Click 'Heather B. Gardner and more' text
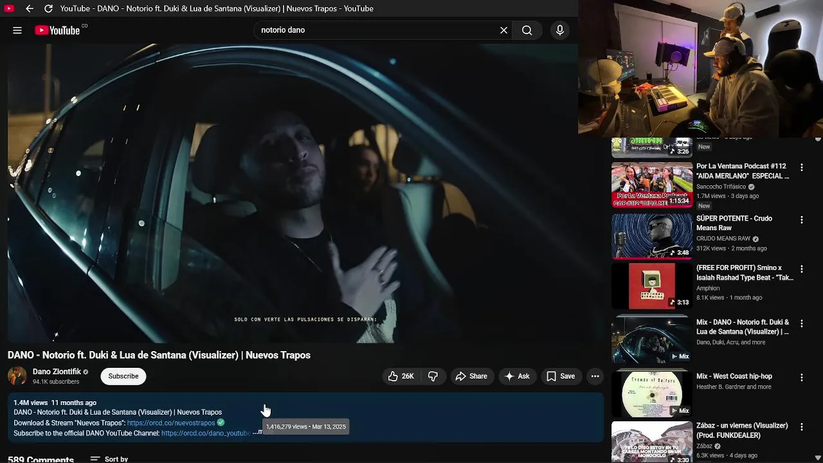Viewport: 823px width, 463px height. 734,387
